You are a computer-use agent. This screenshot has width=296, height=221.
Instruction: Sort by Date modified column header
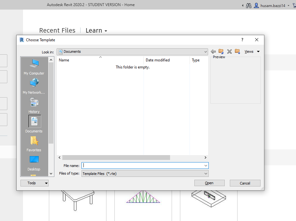167,60
